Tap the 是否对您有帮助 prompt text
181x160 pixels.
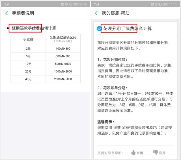(x=110, y=153)
